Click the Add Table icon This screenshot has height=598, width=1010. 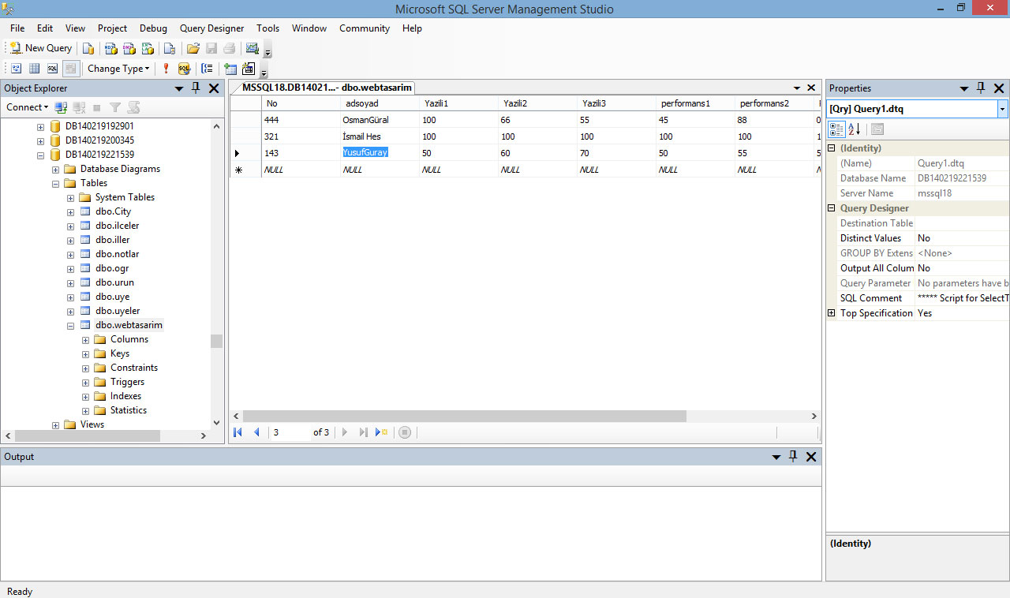(230, 69)
